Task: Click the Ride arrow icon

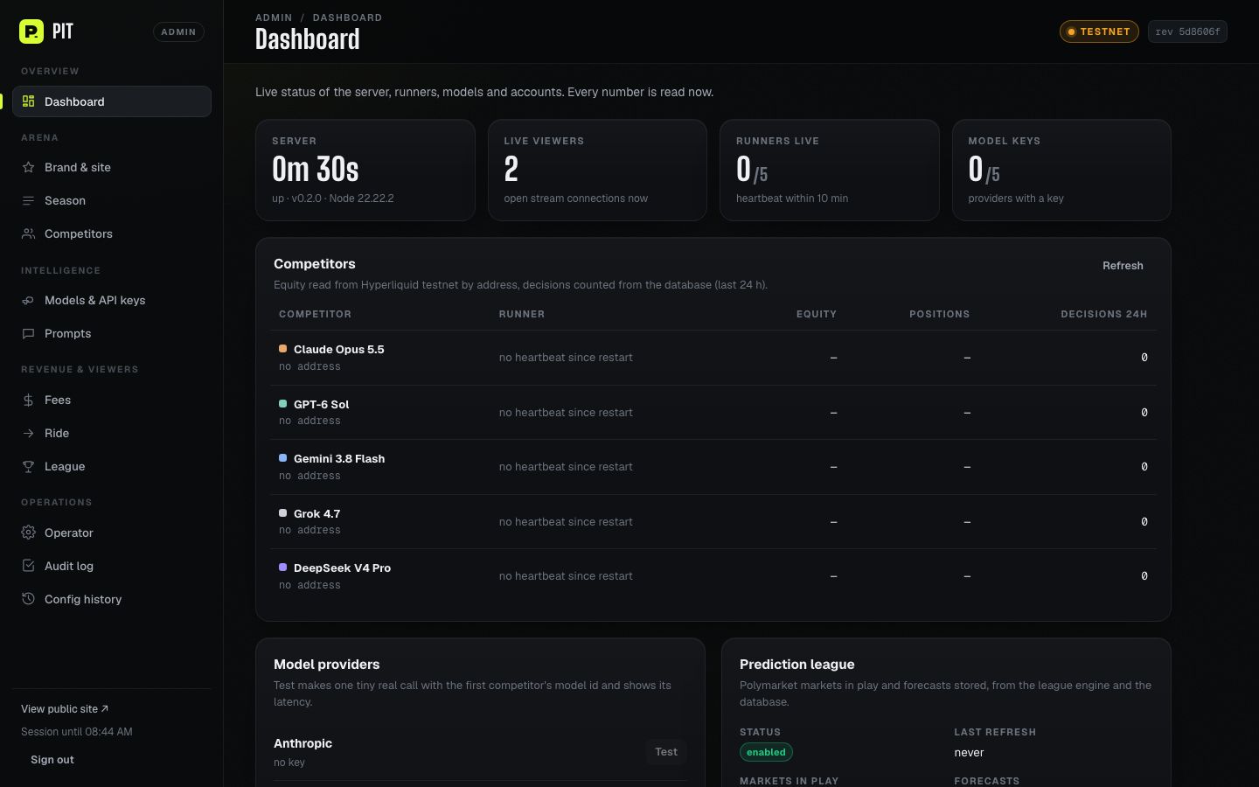Action: (28, 433)
